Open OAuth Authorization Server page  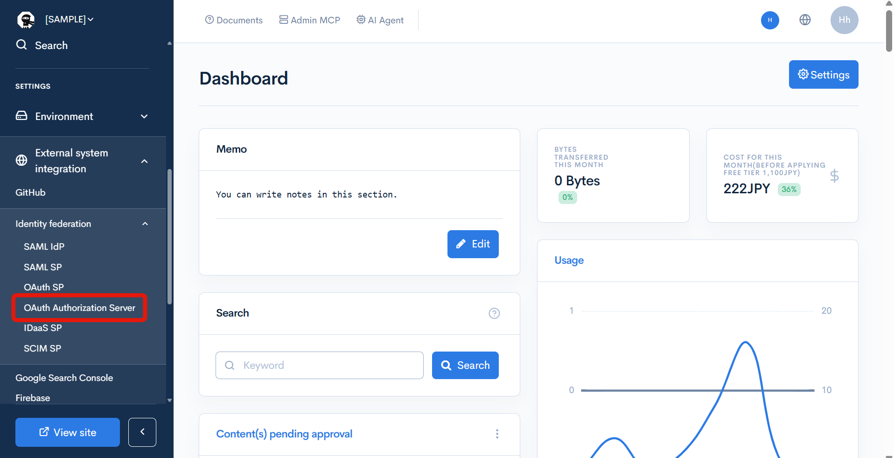(x=79, y=308)
